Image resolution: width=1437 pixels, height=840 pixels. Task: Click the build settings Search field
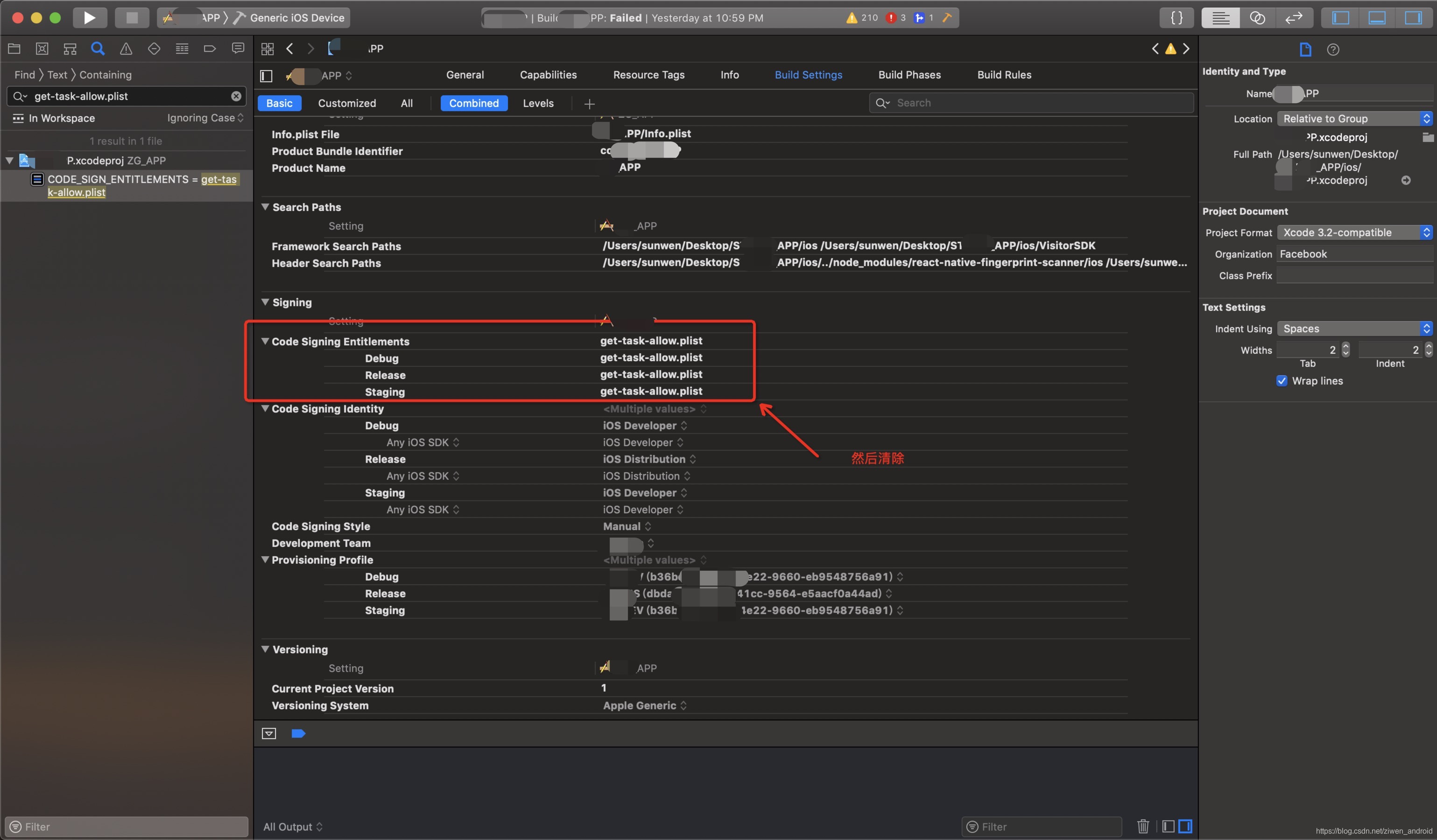point(1031,103)
